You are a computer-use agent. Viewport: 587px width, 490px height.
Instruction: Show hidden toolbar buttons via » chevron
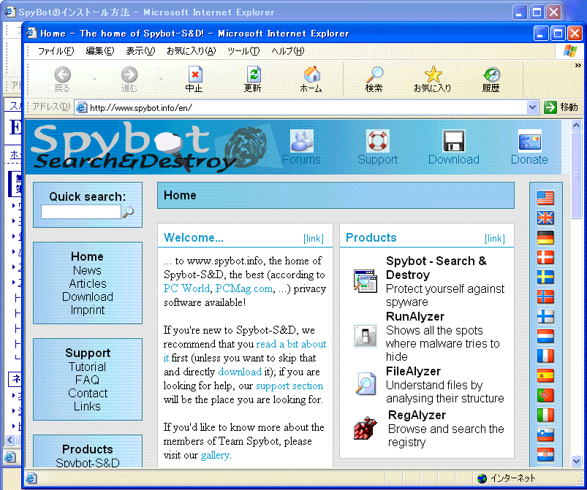[x=578, y=65]
